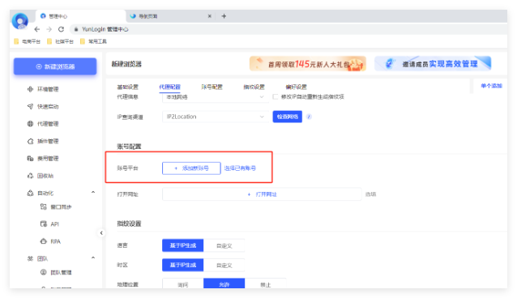This screenshot has height=298, width=517.
Task: Open the RPA item in the sidebar
Action: click(x=50, y=241)
